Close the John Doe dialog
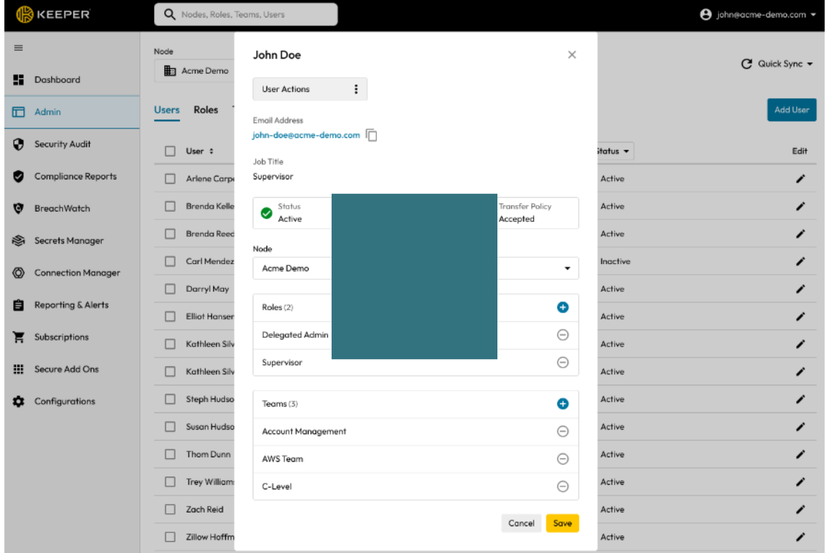Viewport: 829px width, 553px height. [x=572, y=55]
